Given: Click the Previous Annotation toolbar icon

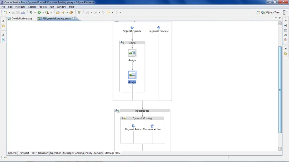Looking at the screenshot, I should coord(95,12).
